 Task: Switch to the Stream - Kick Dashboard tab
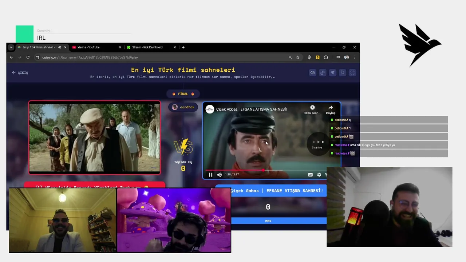click(x=151, y=47)
